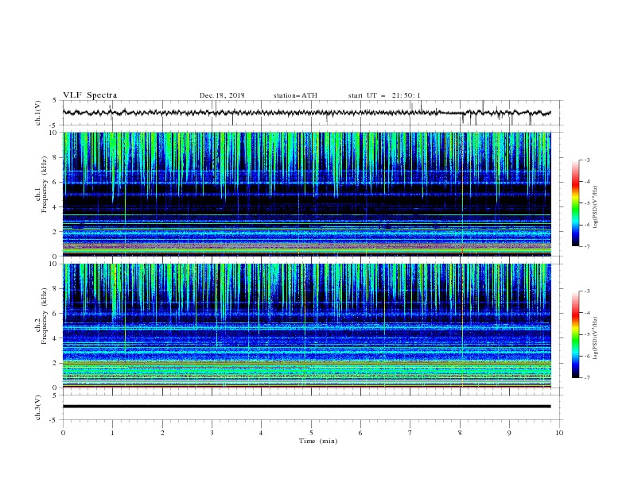The height and width of the screenshot is (486, 630).
Task: Select the ch.2 'Frequency (kHz)' axis label
Action: pos(45,315)
